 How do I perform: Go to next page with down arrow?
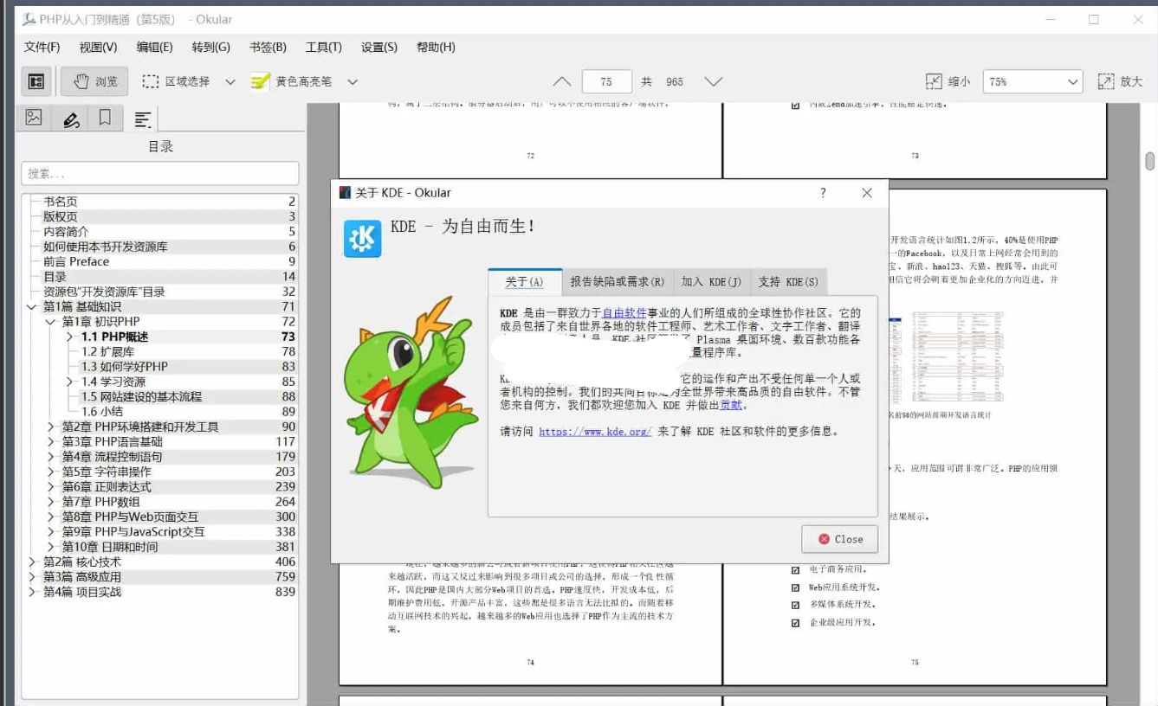click(x=713, y=80)
